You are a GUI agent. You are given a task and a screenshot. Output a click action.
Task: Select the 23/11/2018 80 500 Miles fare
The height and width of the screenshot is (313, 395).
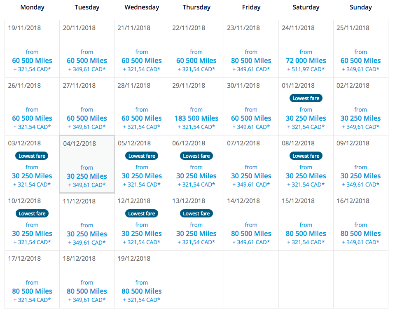[x=251, y=61]
